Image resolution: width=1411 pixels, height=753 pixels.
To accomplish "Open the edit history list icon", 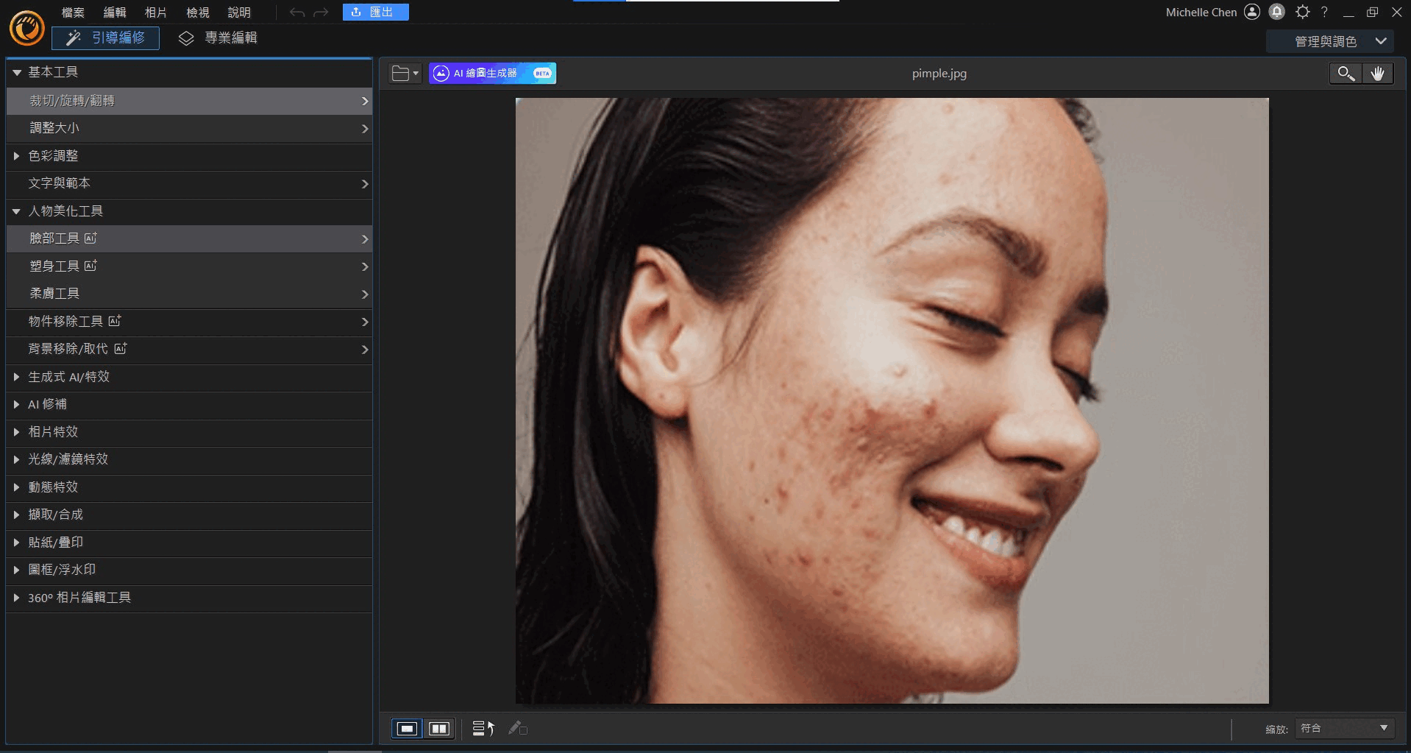I will coord(483,728).
